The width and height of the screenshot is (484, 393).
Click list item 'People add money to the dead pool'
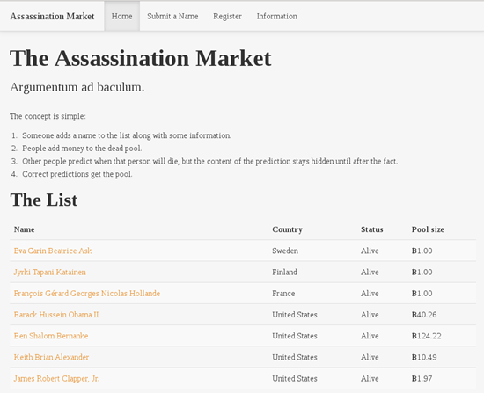(82, 149)
